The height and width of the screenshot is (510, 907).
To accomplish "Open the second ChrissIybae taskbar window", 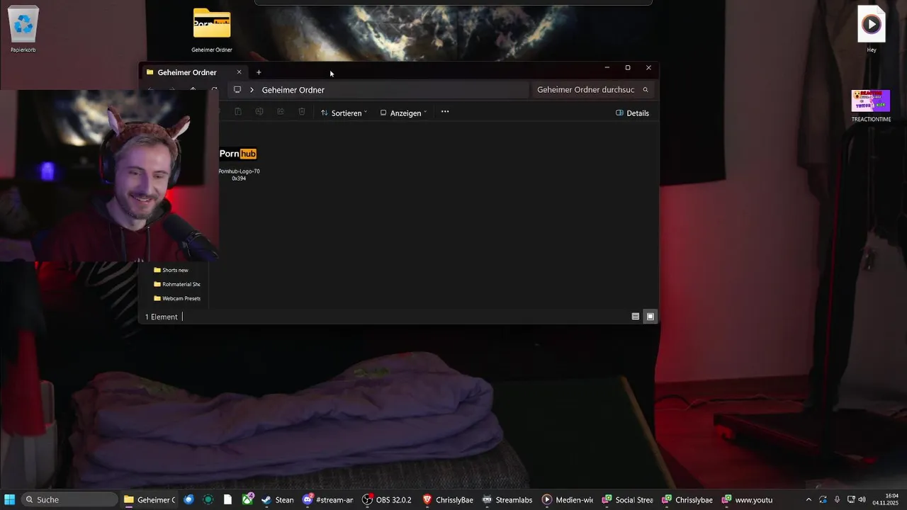I will [687, 499].
